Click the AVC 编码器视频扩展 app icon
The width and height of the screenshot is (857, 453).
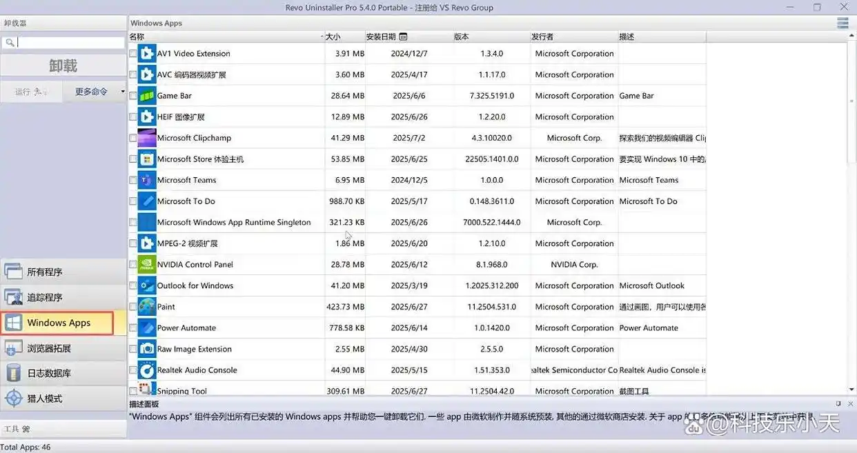click(x=147, y=74)
